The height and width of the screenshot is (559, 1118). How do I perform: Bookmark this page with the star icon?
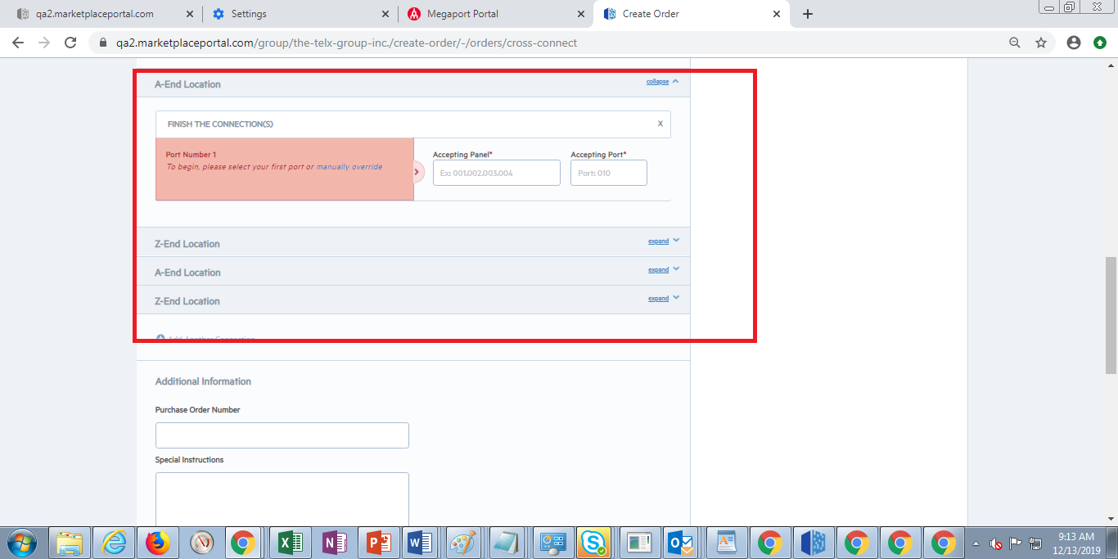click(1041, 43)
